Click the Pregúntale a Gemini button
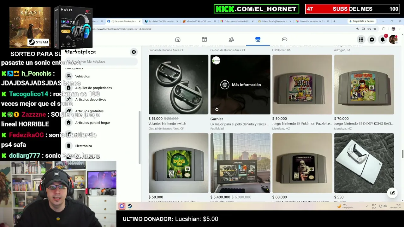The height and width of the screenshot is (227, 404). point(361,21)
